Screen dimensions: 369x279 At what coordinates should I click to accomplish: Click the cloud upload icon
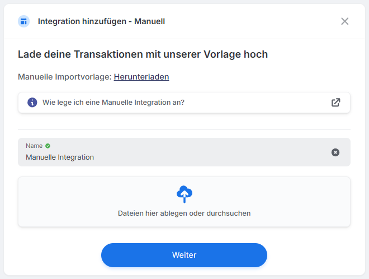[184, 194]
